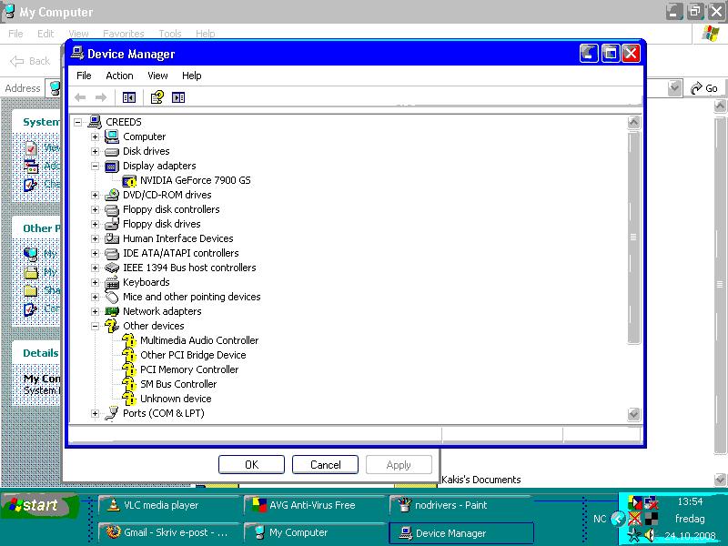The image size is (728, 546).
Task: Open the Favorites menu in My Computer window
Action: tap(124, 34)
